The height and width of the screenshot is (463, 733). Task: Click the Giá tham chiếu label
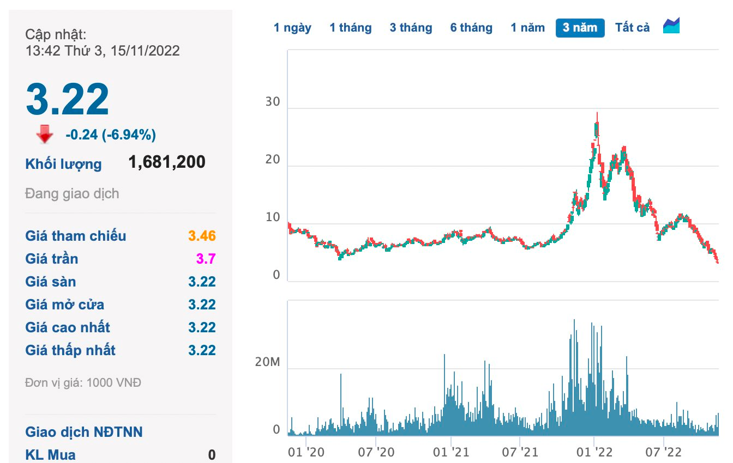point(75,236)
